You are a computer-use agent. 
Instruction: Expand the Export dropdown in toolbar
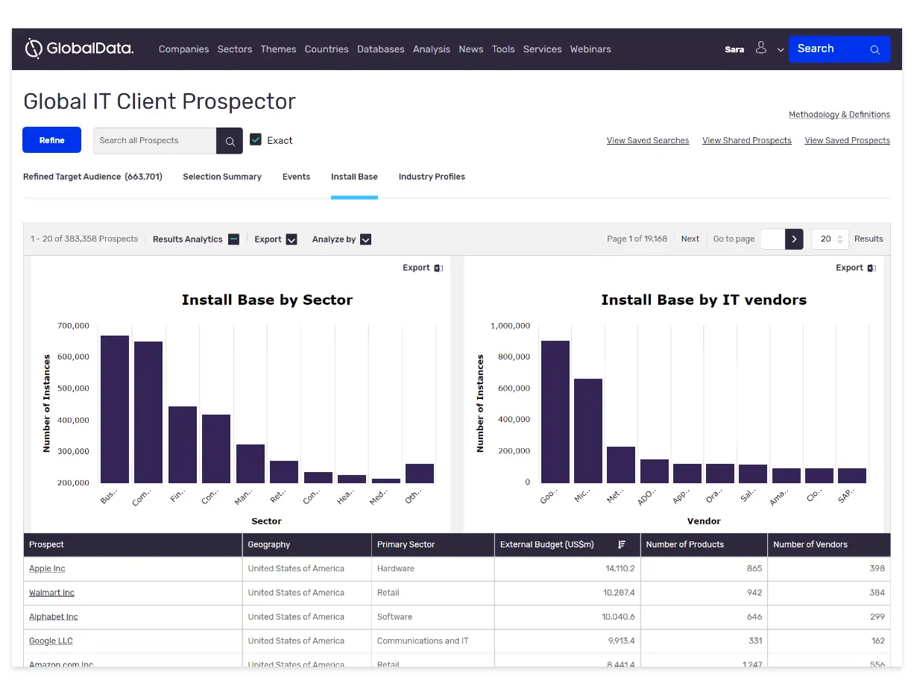click(291, 239)
